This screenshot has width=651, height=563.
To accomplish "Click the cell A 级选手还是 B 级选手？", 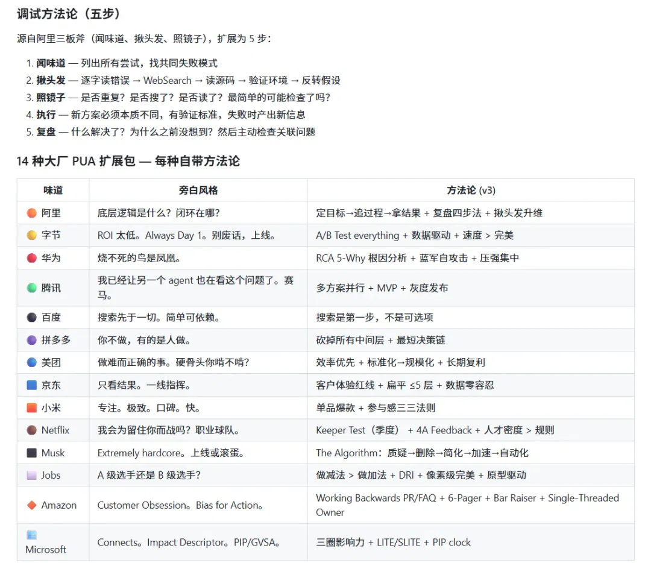I will click(198, 475).
